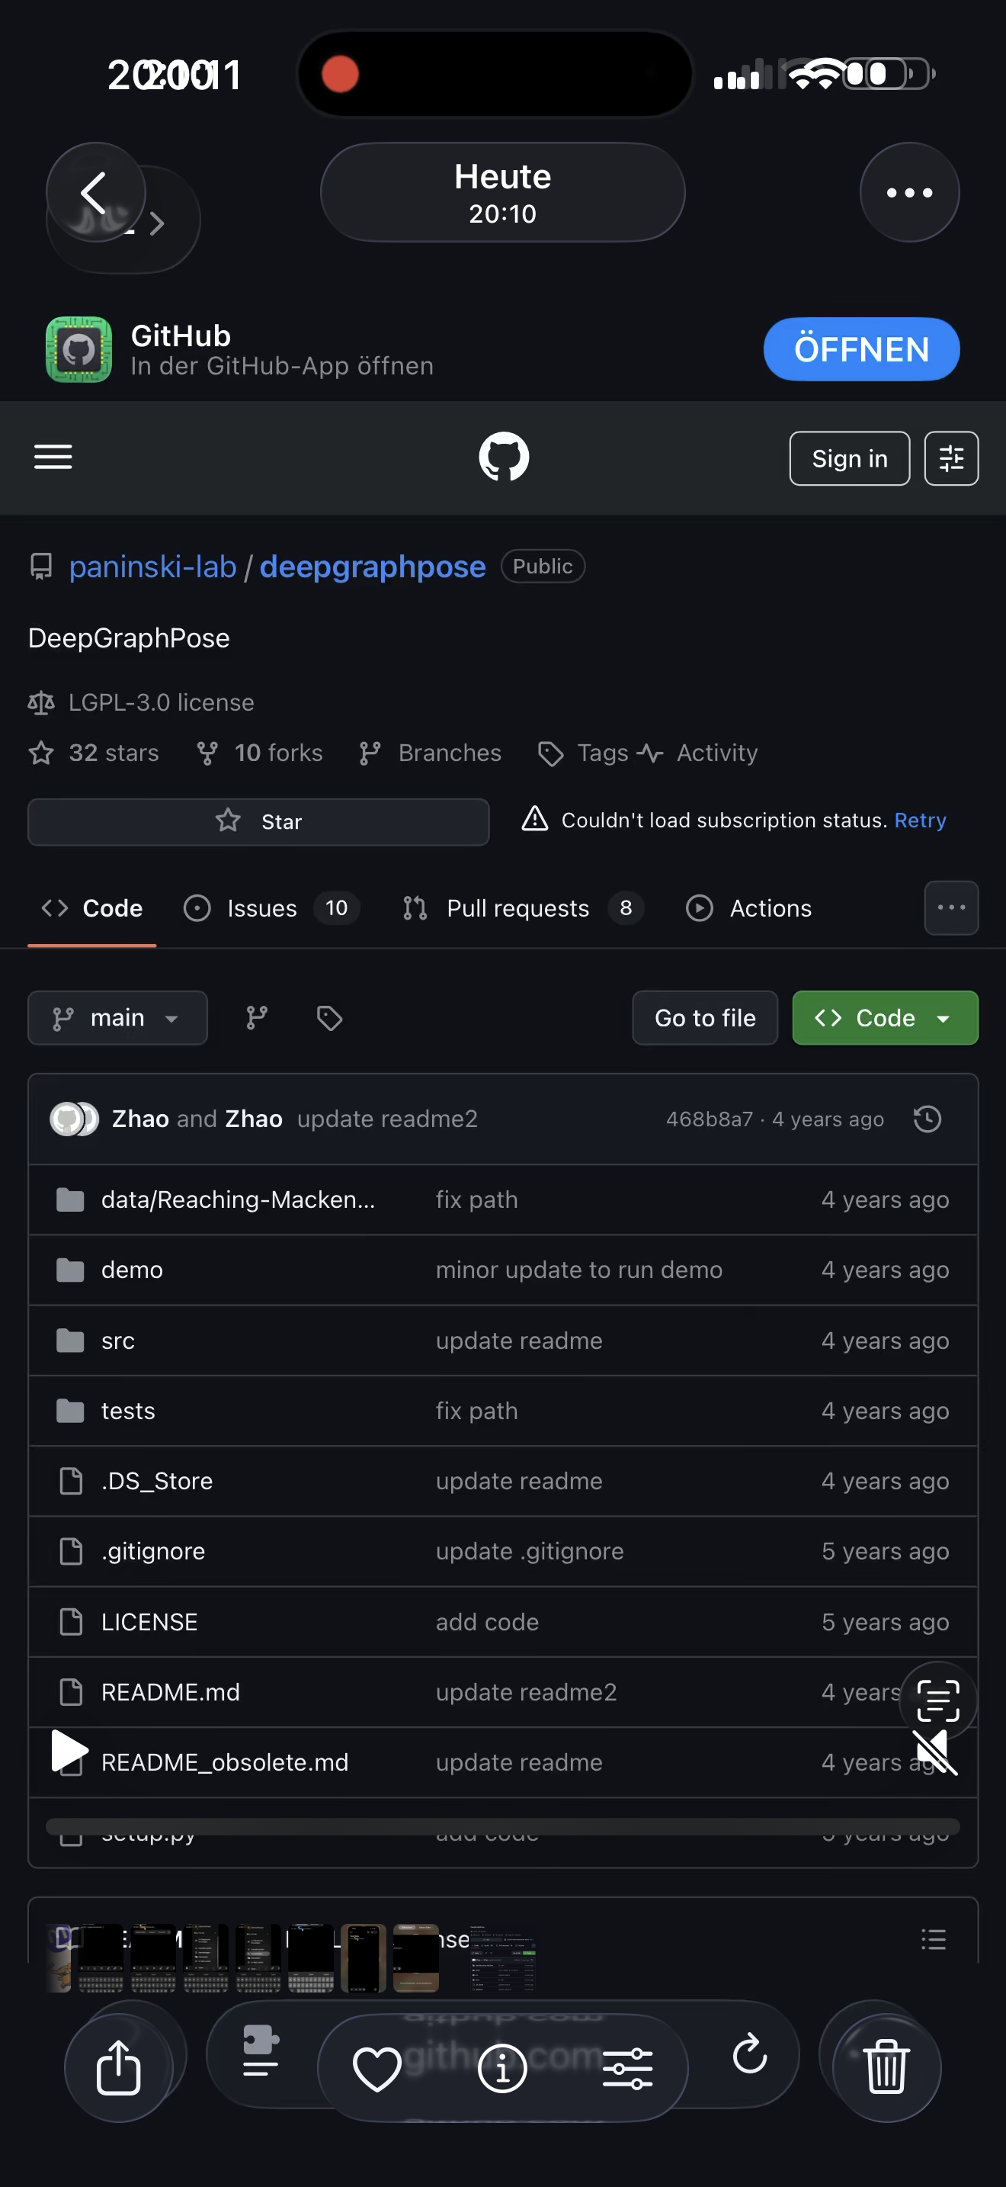
Task: Go back with the left chevron button
Action: click(95, 193)
